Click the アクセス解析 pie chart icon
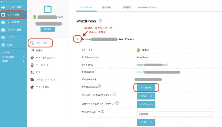Viewport: 222px width, 127px height. click(x=32, y=87)
